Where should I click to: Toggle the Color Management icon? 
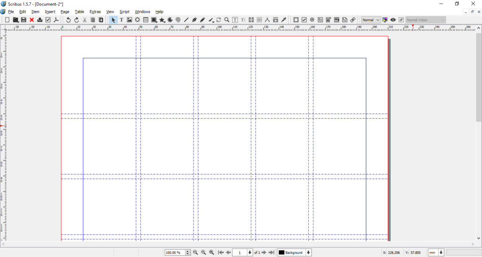[385, 20]
